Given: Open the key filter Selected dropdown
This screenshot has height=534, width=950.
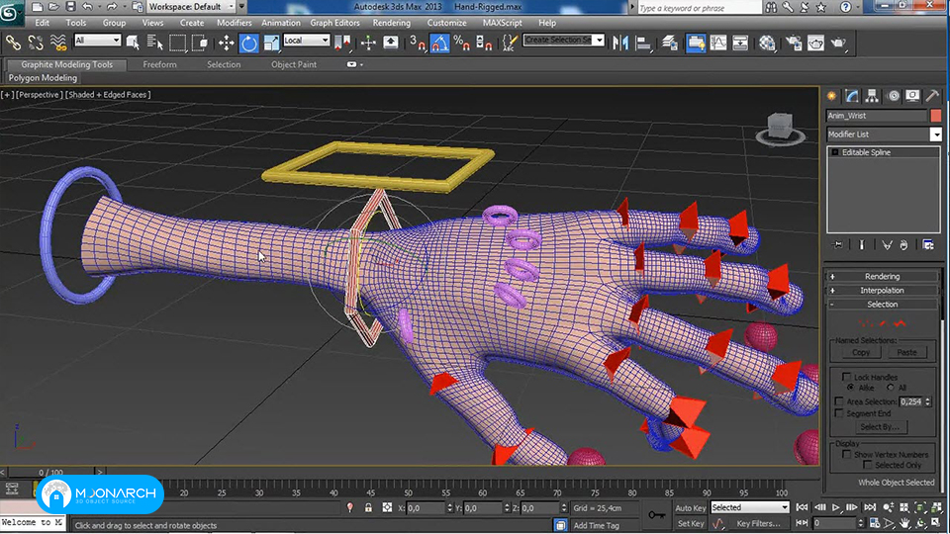Looking at the screenshot, I should click(750, 507).
